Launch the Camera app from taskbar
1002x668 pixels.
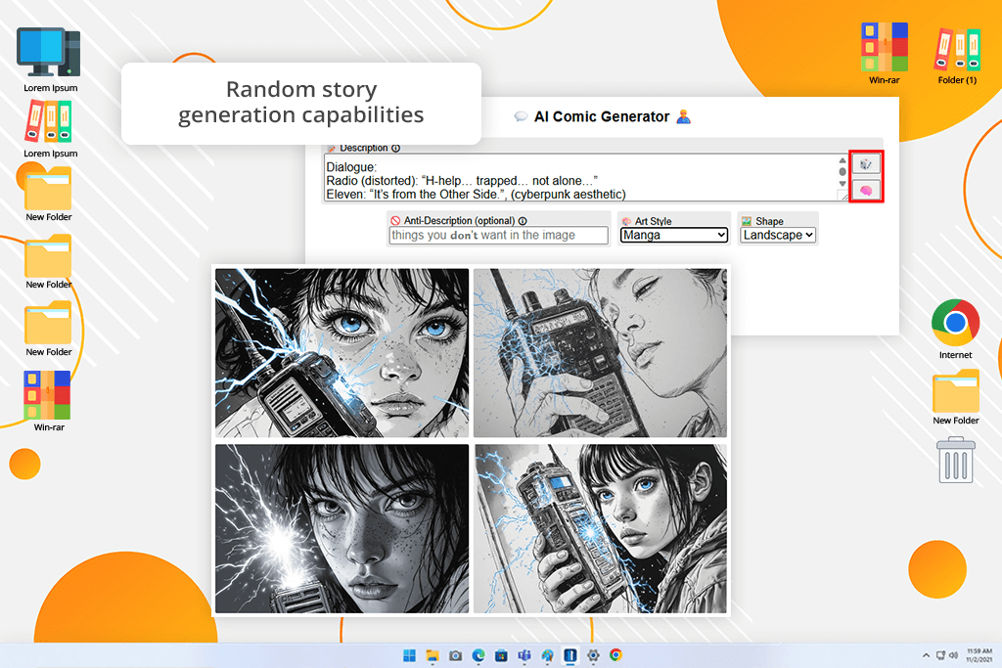(456, 655)
